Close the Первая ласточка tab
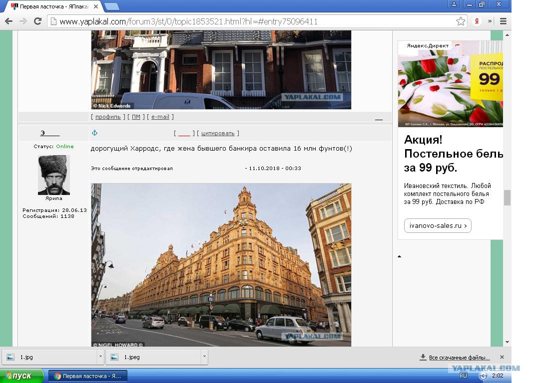Image resolution: width=533 pixels, height=383 pixels. click(96, 6)
